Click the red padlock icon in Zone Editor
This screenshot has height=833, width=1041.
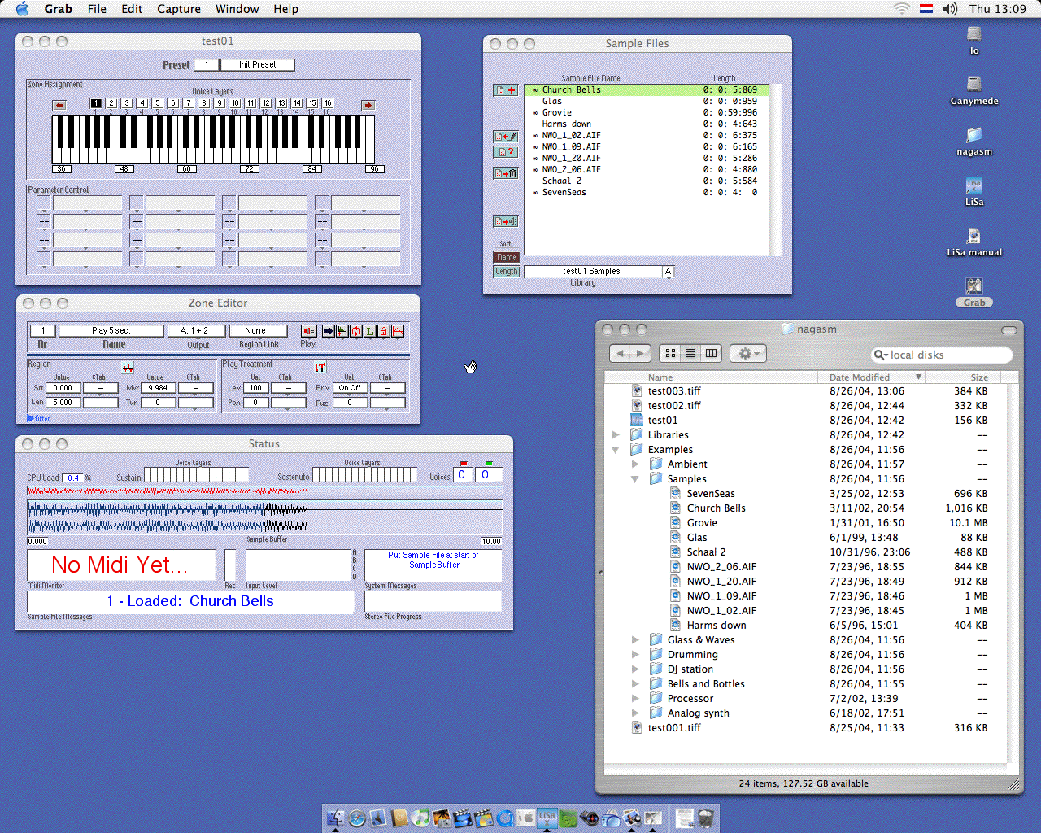(383, 331)
